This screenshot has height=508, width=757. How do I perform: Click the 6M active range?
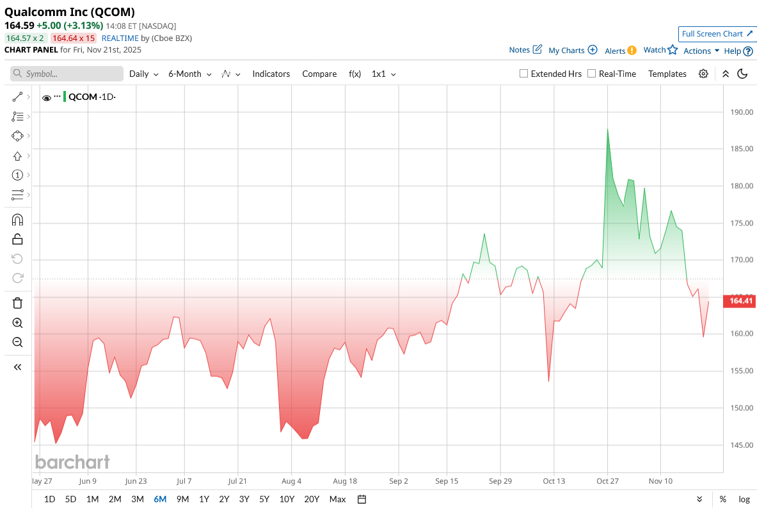tap(160, 499)
